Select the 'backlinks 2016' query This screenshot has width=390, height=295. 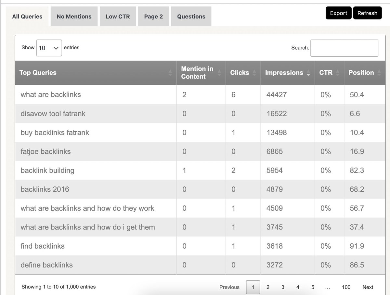45,189
